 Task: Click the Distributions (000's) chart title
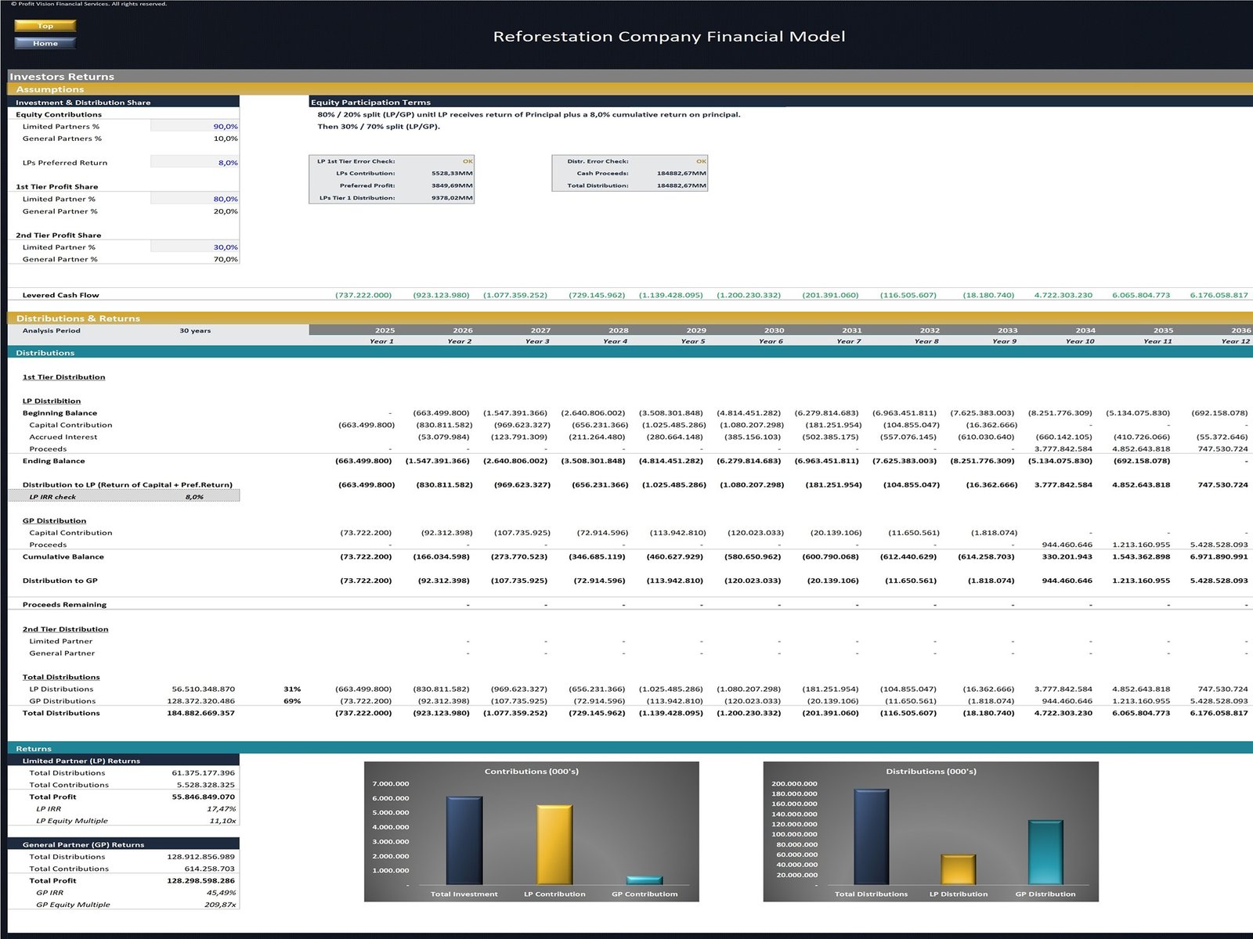coord(930,772)
